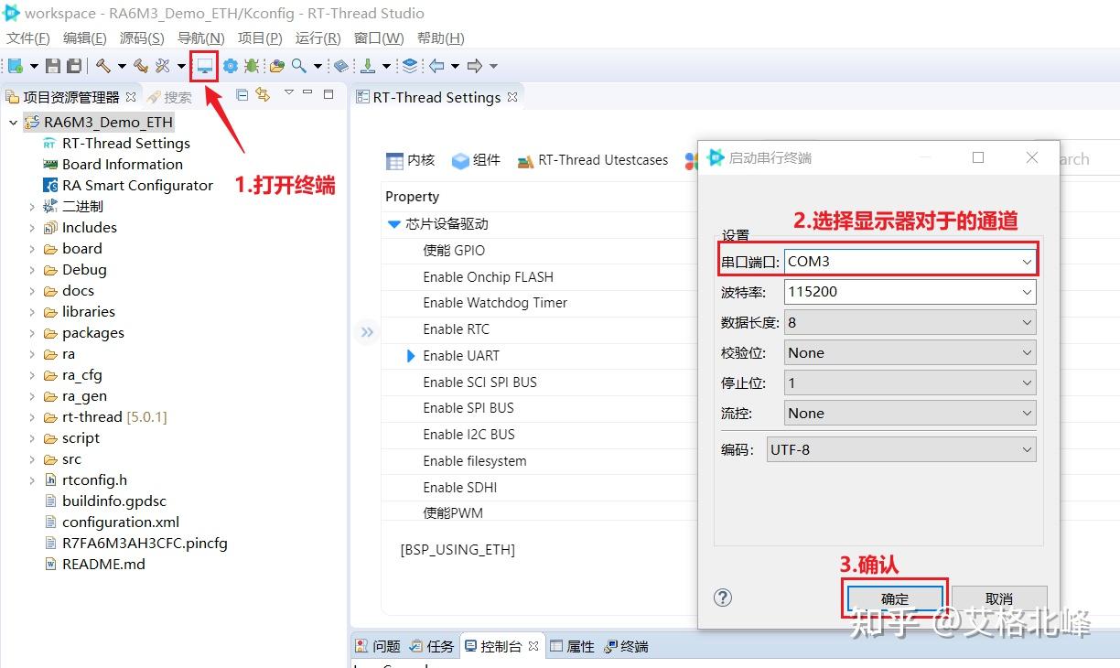Click the Forward navigation arrow icon
The width and height of the screenshot is (1120, 668).
tap(474, 66)
